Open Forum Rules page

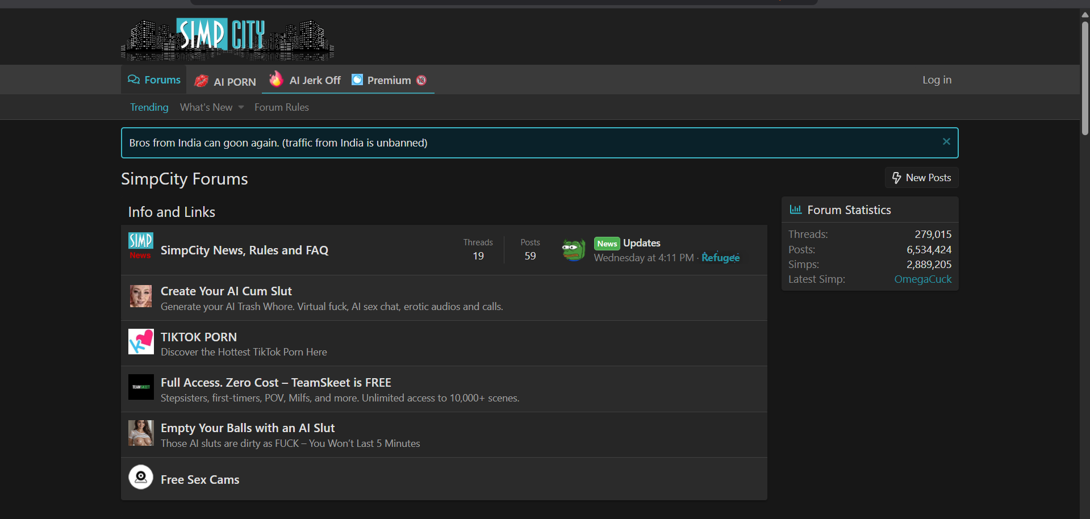tap(282, 107)
